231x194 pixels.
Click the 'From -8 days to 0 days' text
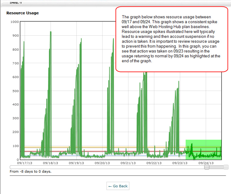coord(30,171)
